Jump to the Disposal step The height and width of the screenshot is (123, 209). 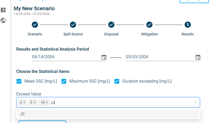click(111, 25)
